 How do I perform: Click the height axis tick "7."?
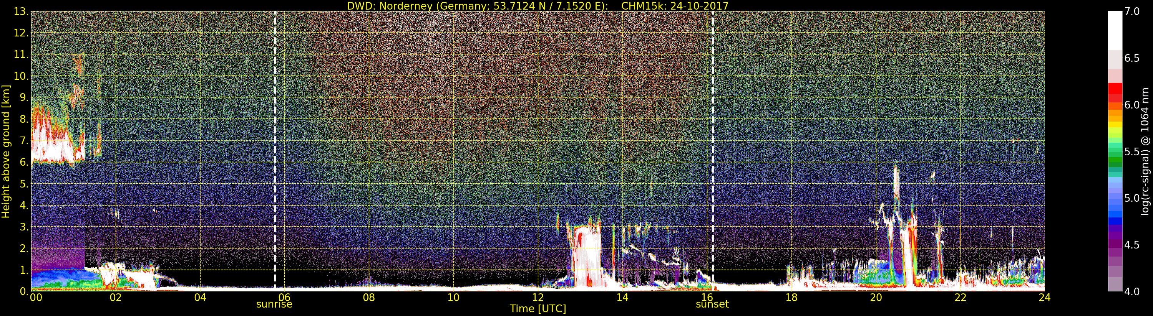(x=24, y=141)
